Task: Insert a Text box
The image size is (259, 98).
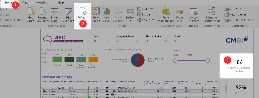Action: (145, 9)
